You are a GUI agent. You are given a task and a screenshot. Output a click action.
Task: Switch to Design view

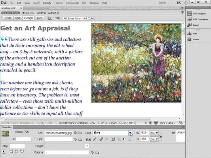(29, 18)
